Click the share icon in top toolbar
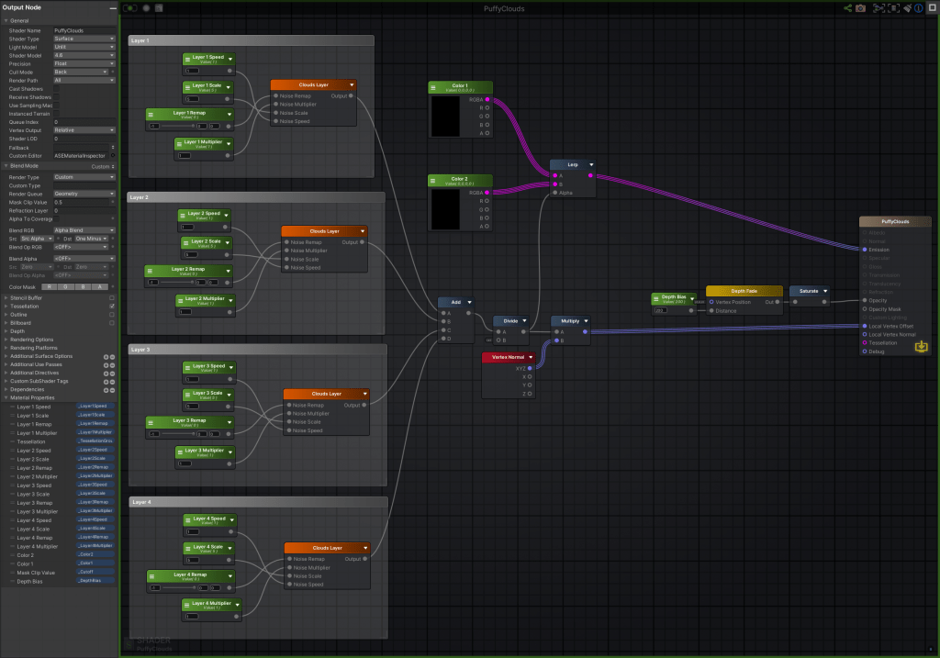 click(x=847, y=8)
